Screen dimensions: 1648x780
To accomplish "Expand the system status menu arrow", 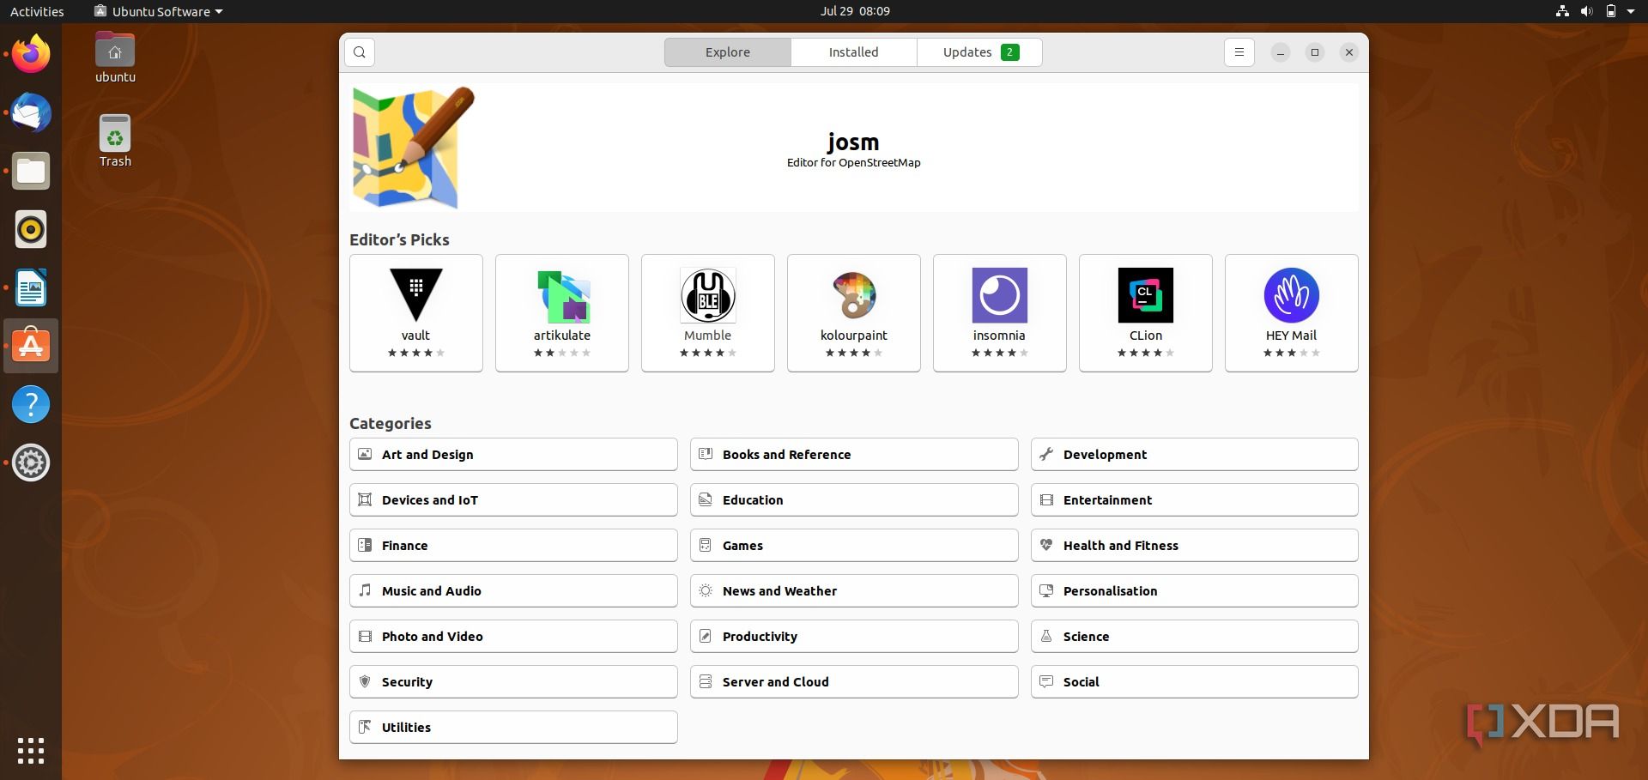I will 1631,11.
